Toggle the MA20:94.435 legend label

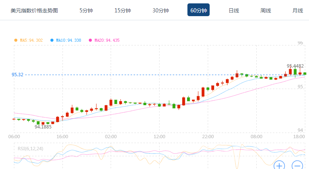(x=107, y=40)
